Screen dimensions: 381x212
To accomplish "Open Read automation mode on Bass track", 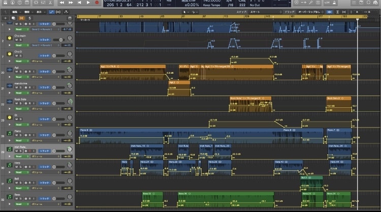I will 22,204.
